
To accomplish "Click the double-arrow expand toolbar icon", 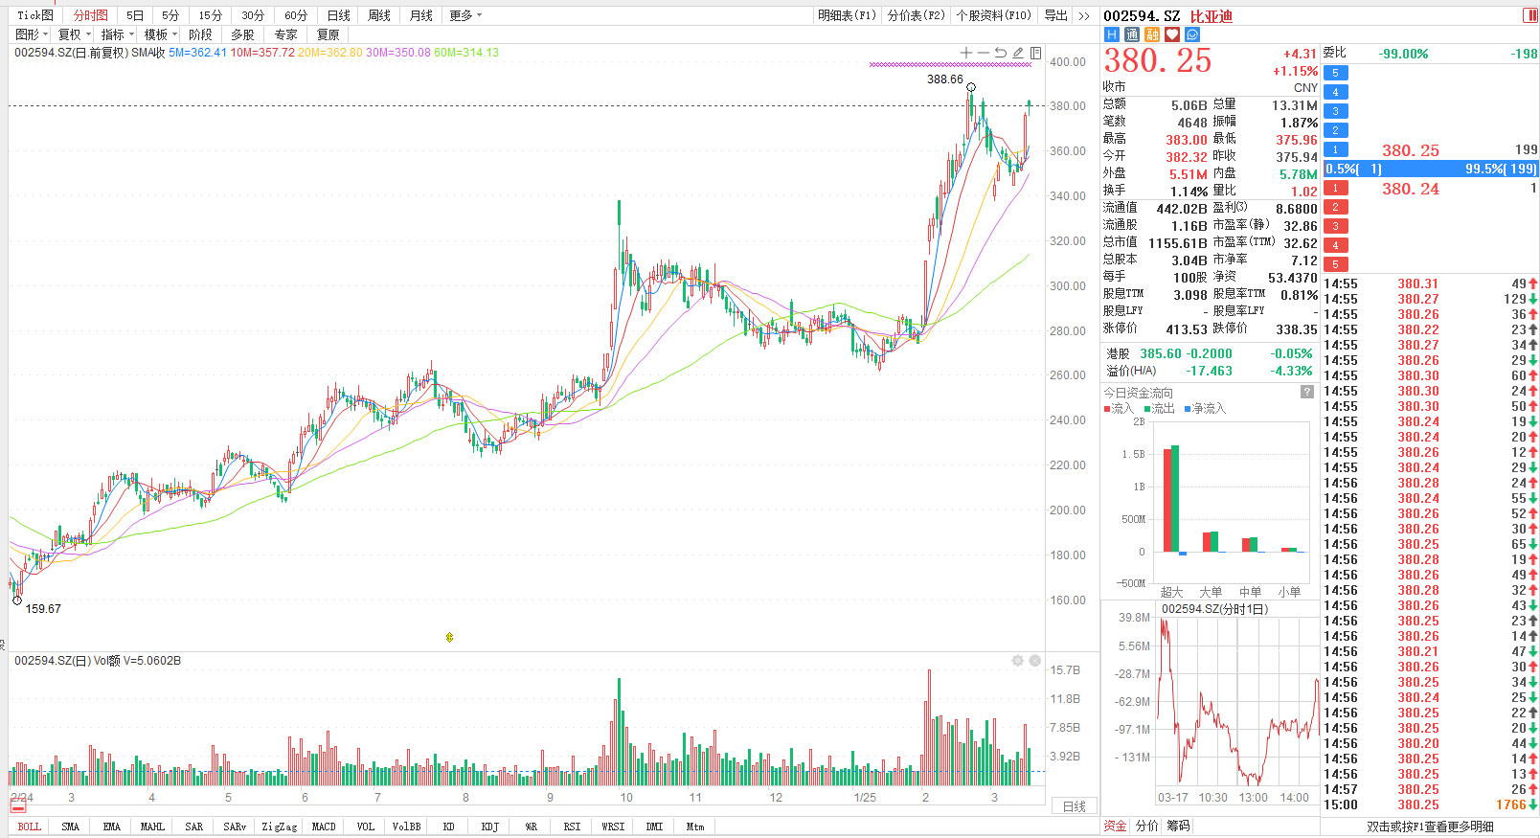I will 1084,15.
